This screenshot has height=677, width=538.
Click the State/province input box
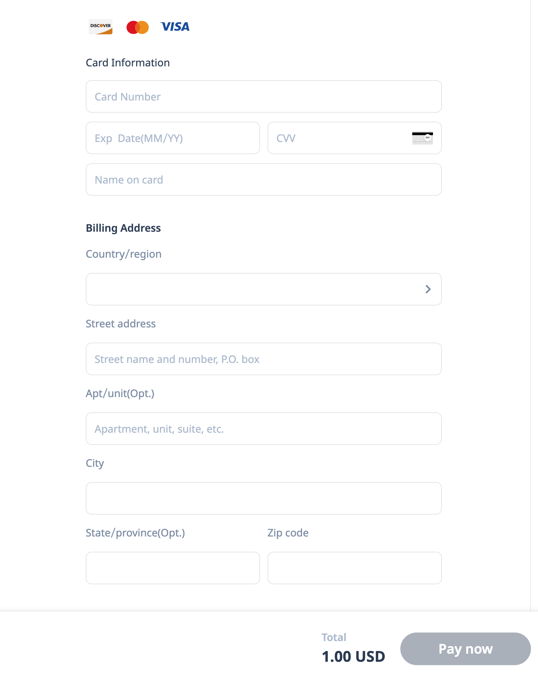click(173, 568)
